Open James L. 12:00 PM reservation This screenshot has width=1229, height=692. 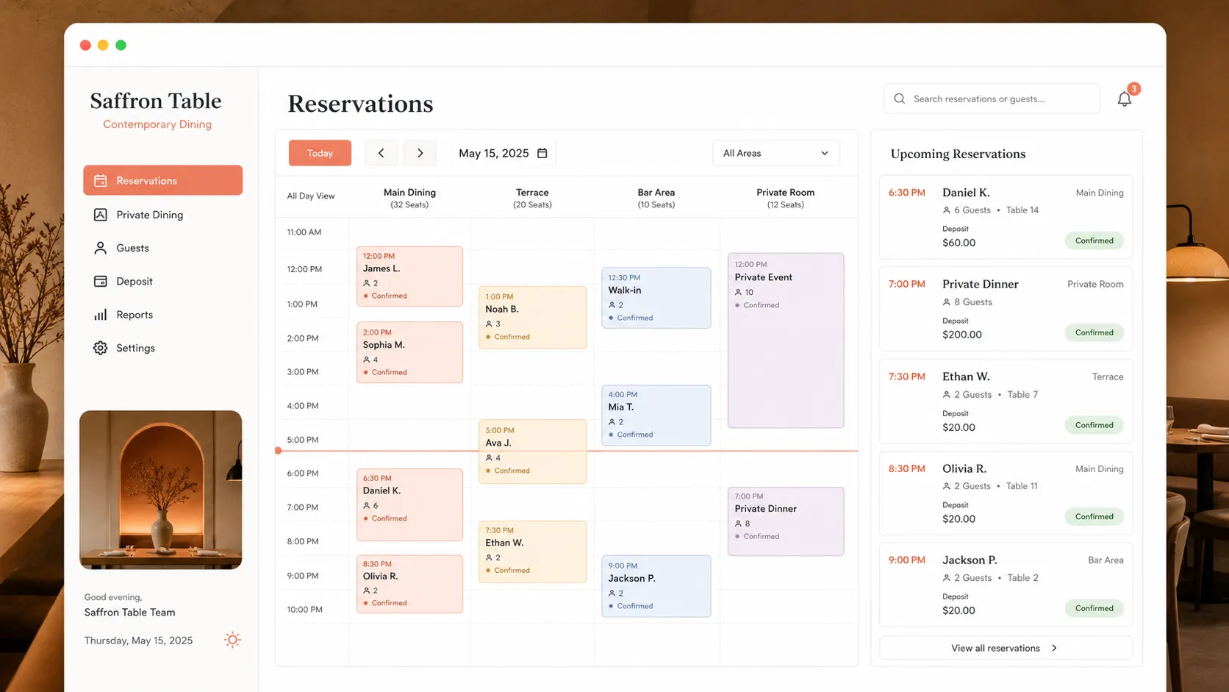tap(409, 276)
